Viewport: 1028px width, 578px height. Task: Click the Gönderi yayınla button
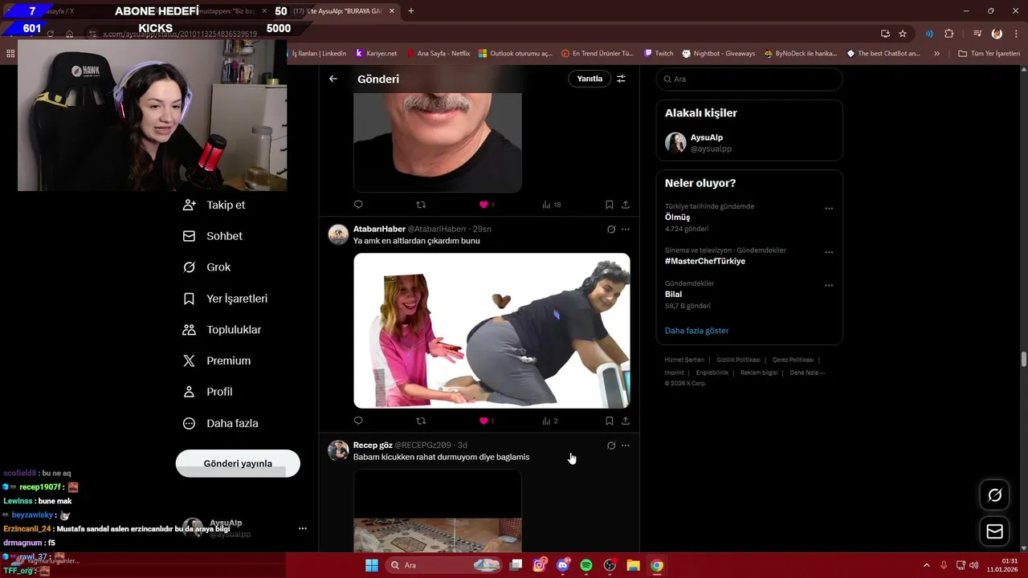click(x=238, y=463)
